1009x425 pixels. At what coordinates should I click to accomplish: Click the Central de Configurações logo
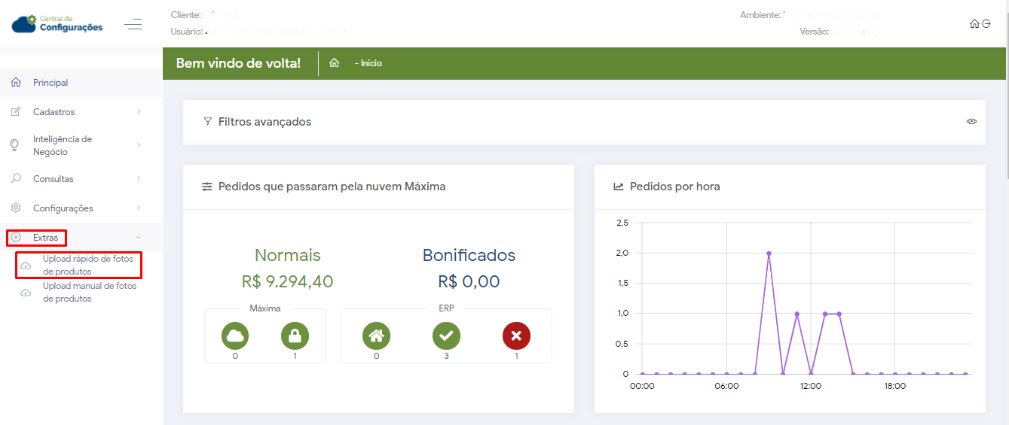coord(57,24)
